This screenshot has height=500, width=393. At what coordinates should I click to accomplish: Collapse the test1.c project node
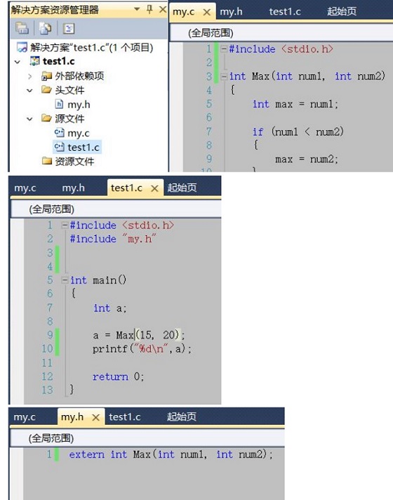[18, 62]
